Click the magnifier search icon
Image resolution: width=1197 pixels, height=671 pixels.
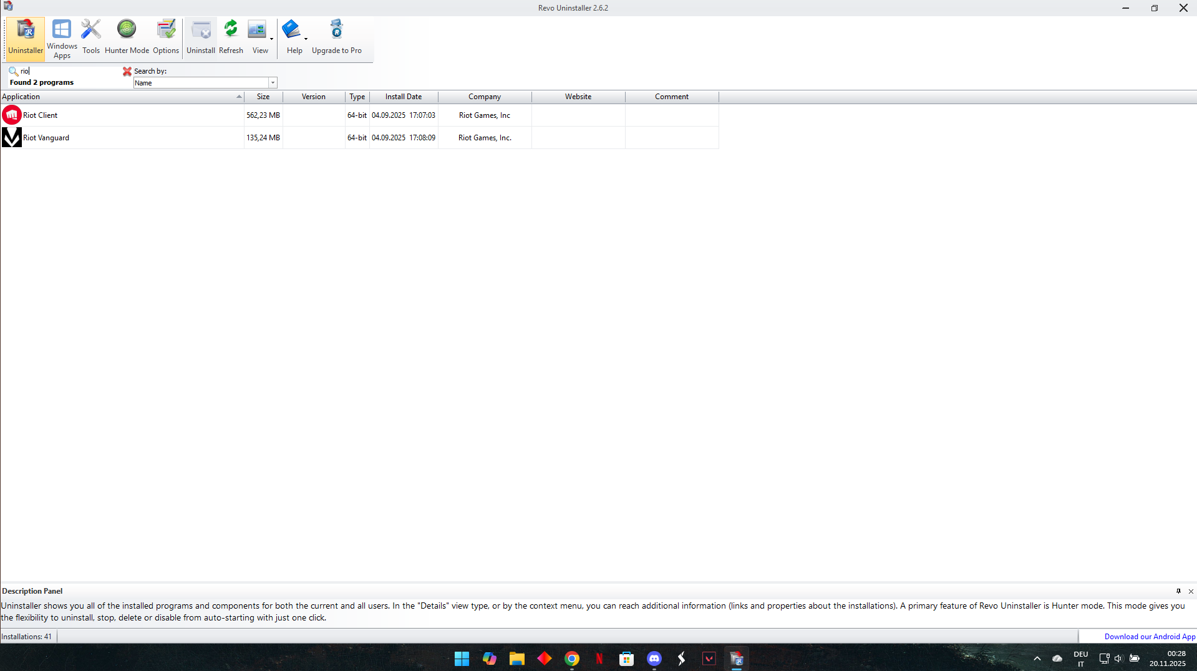(13, 71)
